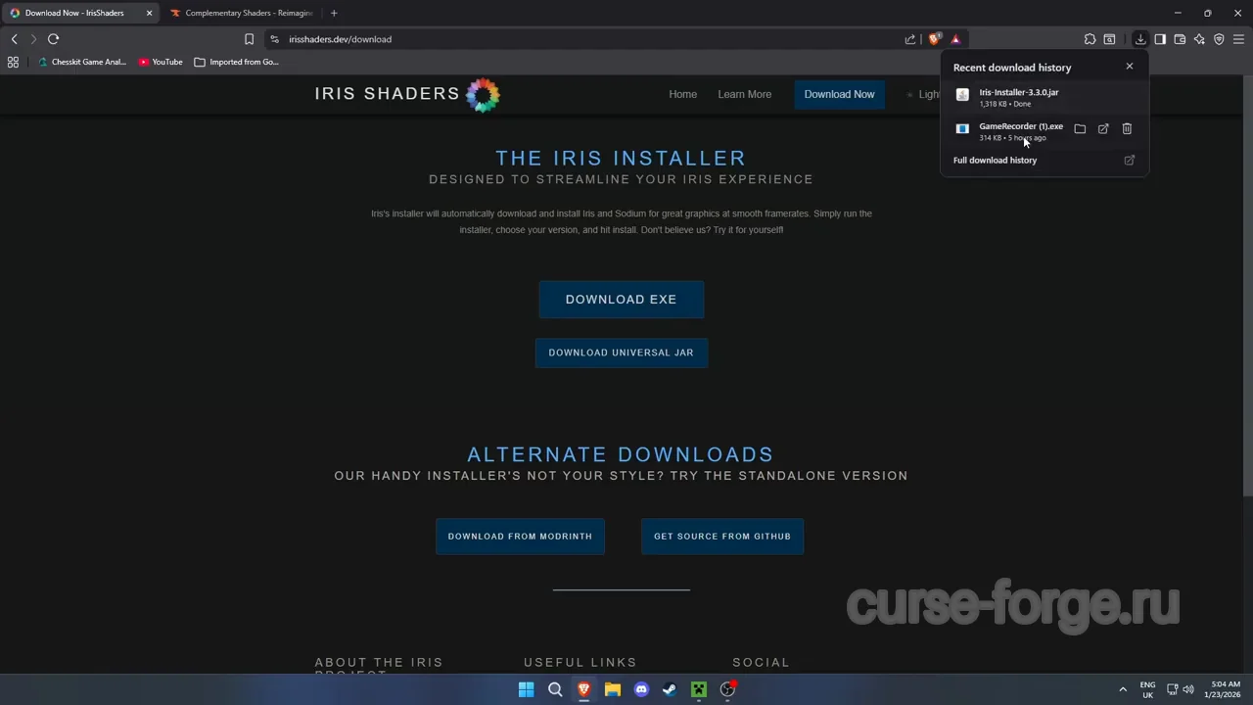
Task: Open the browser hamburger menu
Action: pyautogui.click(x=1238, y=39)
